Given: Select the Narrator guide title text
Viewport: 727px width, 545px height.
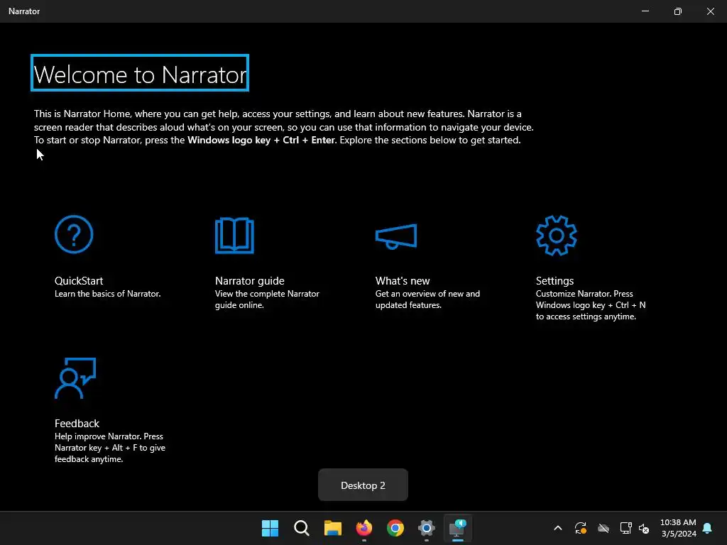Looking at the screenshot, I should (x=249, y=281).
